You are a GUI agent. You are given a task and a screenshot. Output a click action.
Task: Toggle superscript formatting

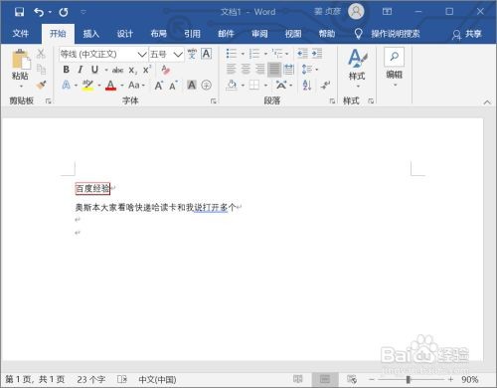click(x=146, y=70)
